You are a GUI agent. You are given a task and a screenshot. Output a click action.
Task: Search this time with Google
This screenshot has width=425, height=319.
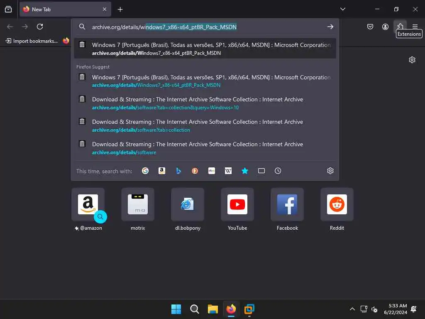pos(145,171)
